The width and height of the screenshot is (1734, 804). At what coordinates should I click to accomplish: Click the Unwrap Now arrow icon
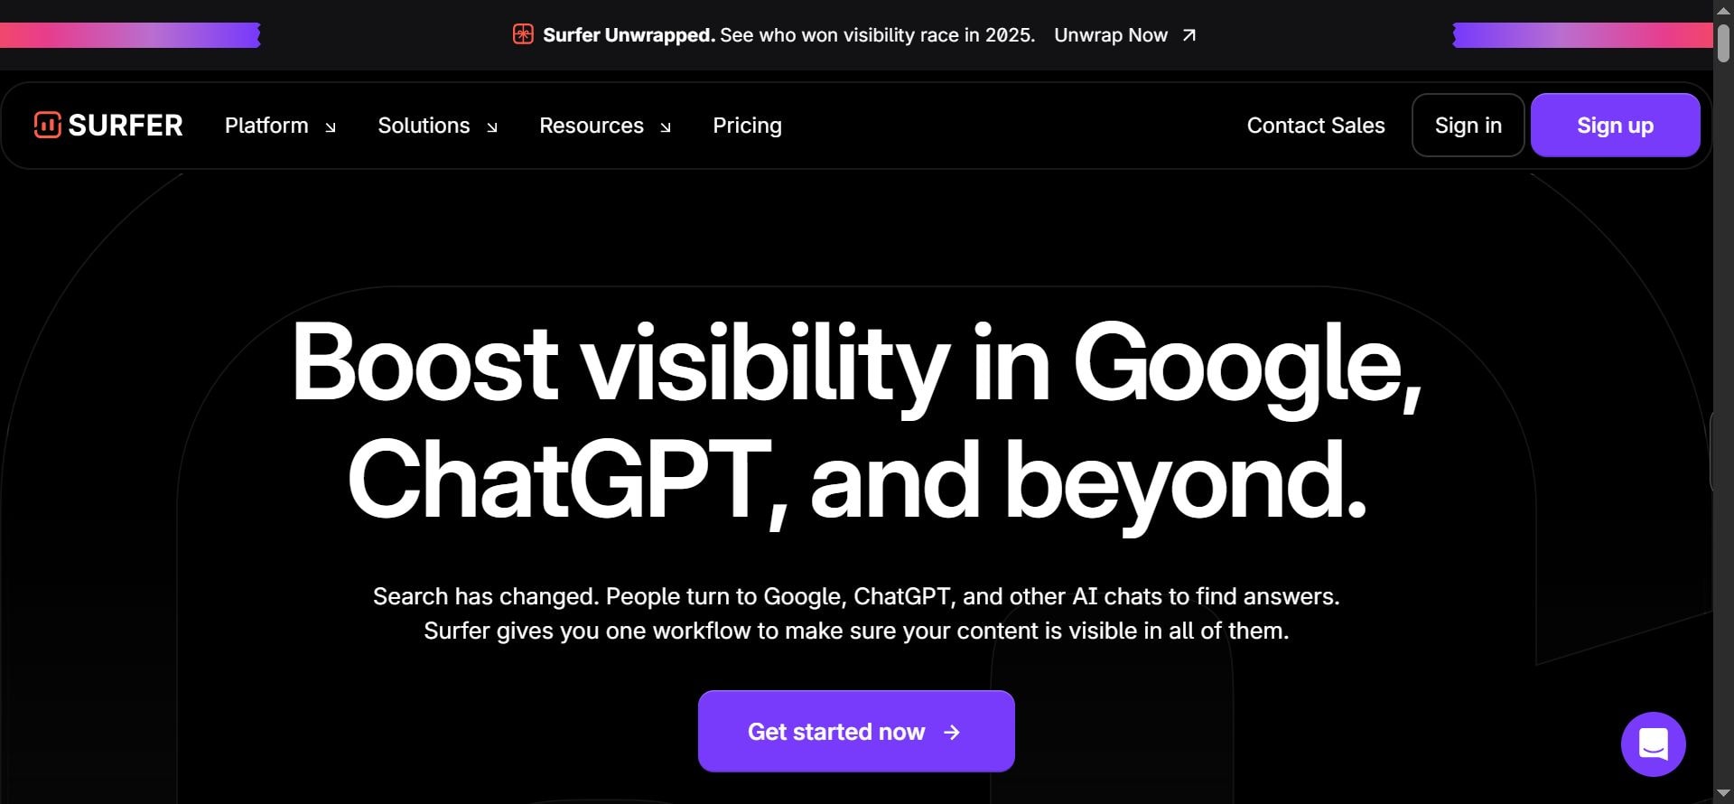[1189, 35]
